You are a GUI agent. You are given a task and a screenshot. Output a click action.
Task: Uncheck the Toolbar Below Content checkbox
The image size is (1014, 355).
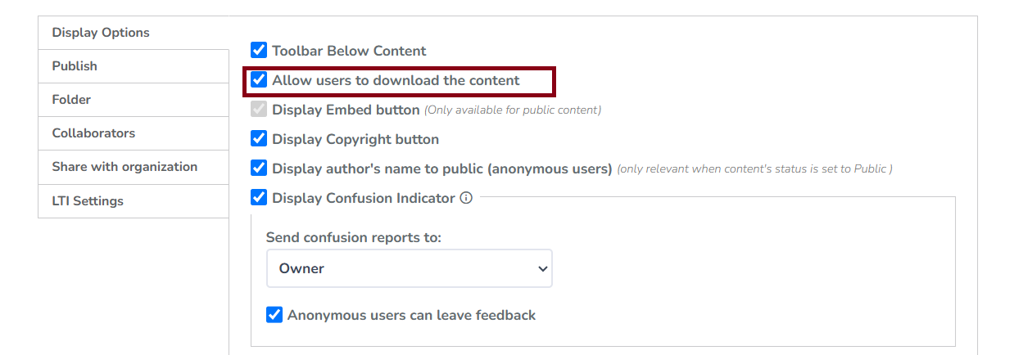[x=259, y=51]
